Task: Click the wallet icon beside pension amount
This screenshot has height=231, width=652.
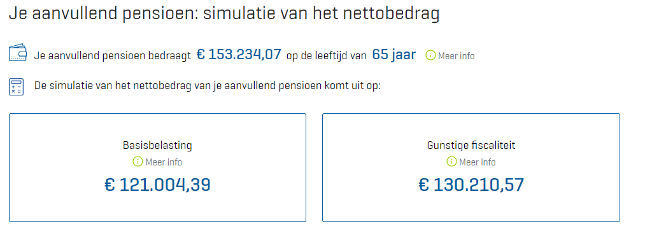Action: tap(18, 53)
